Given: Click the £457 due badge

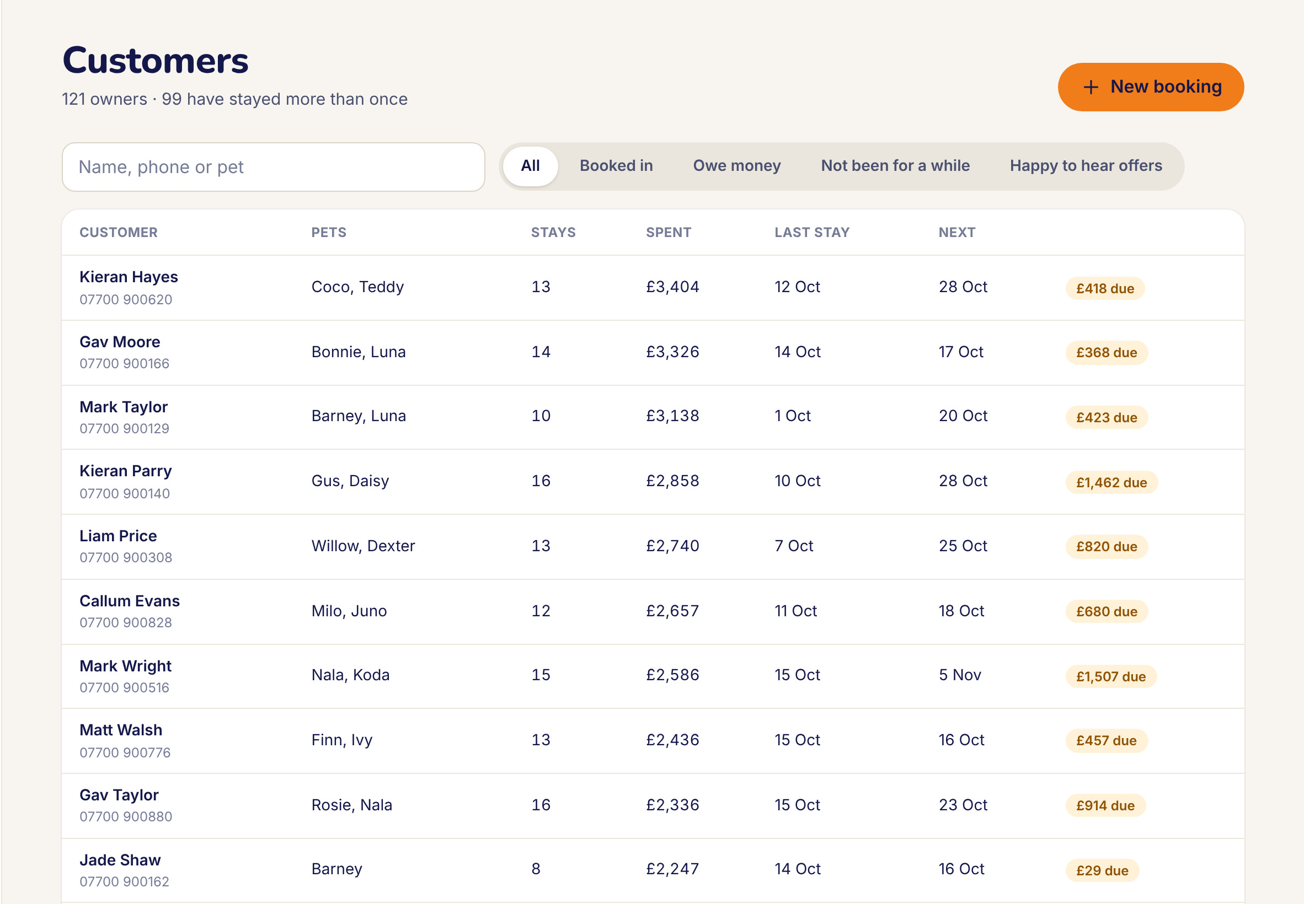Looking at the screenshot, I should point(1106,741).
